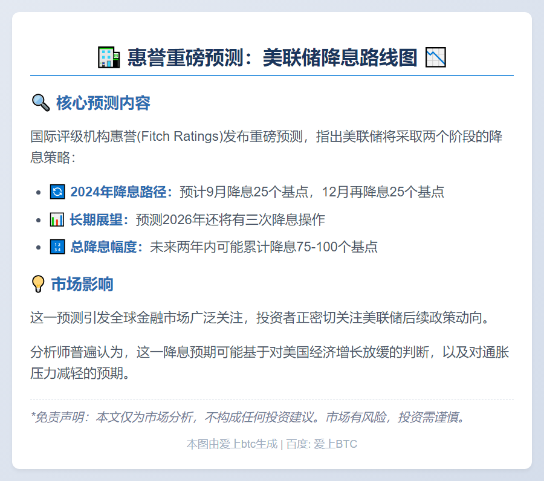Screen dimensions: 544x481
Task: Select the 核心预测内容 section heading
Action: [103, 103]
